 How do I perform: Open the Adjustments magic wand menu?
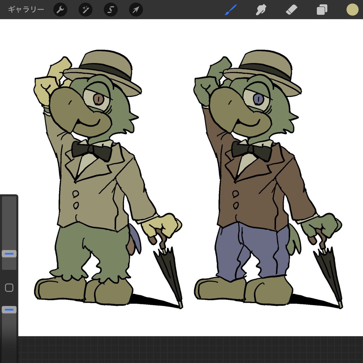click(x=85, y=10)
